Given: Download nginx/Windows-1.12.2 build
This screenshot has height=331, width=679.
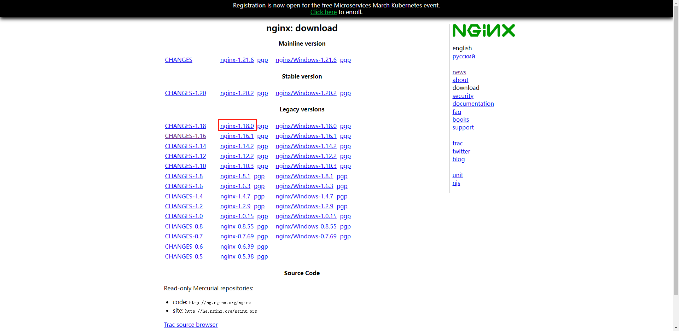Looking at the screenshot, I should coord(306,156).
